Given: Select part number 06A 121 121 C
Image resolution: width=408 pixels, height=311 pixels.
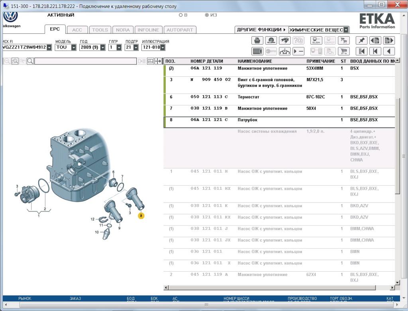Looking at the screenshot, I should (x=209, y=120).
